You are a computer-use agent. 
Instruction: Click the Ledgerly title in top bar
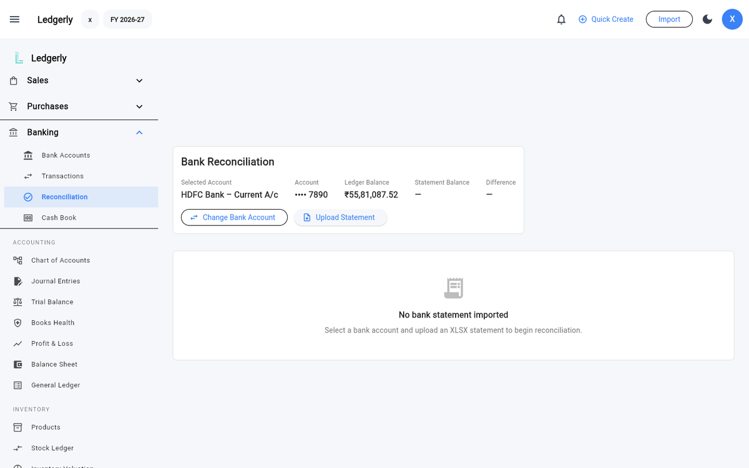tap(55, 19)
